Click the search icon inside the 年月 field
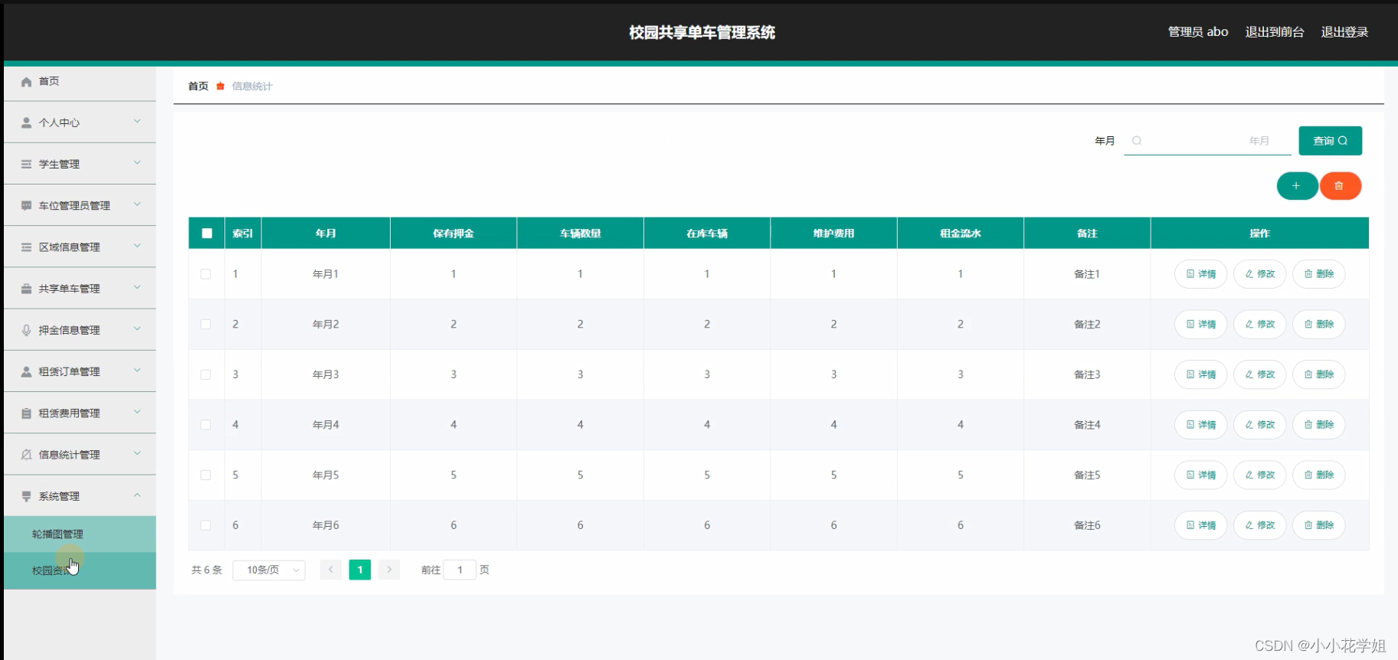The width and height of the screenshot is (1398, 660). pyautogui.click(x=1137, y=141)
